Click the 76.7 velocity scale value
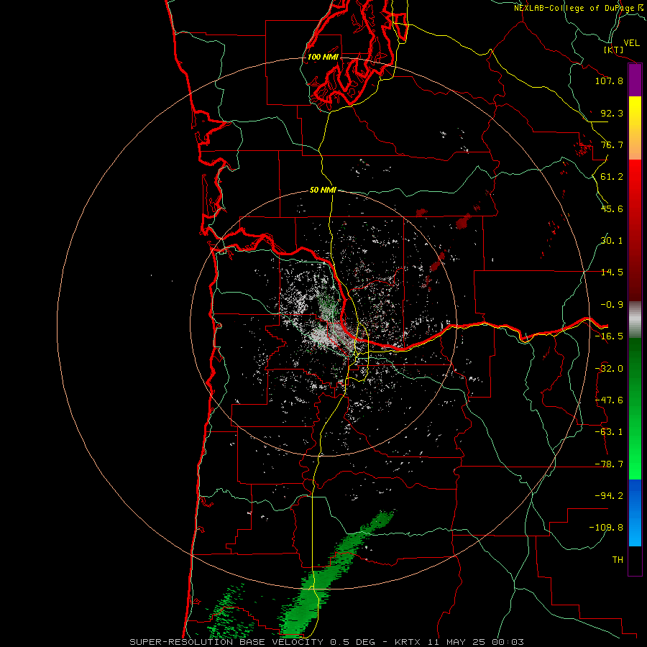 tap(612, 144)
